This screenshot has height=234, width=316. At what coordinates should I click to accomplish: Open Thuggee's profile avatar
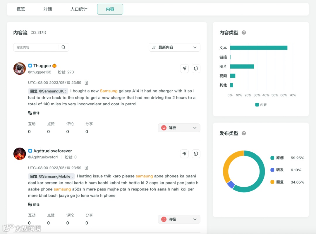20,69
